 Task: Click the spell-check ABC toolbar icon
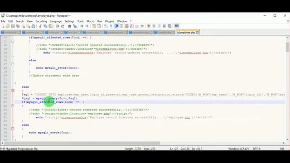click(177, 26)
